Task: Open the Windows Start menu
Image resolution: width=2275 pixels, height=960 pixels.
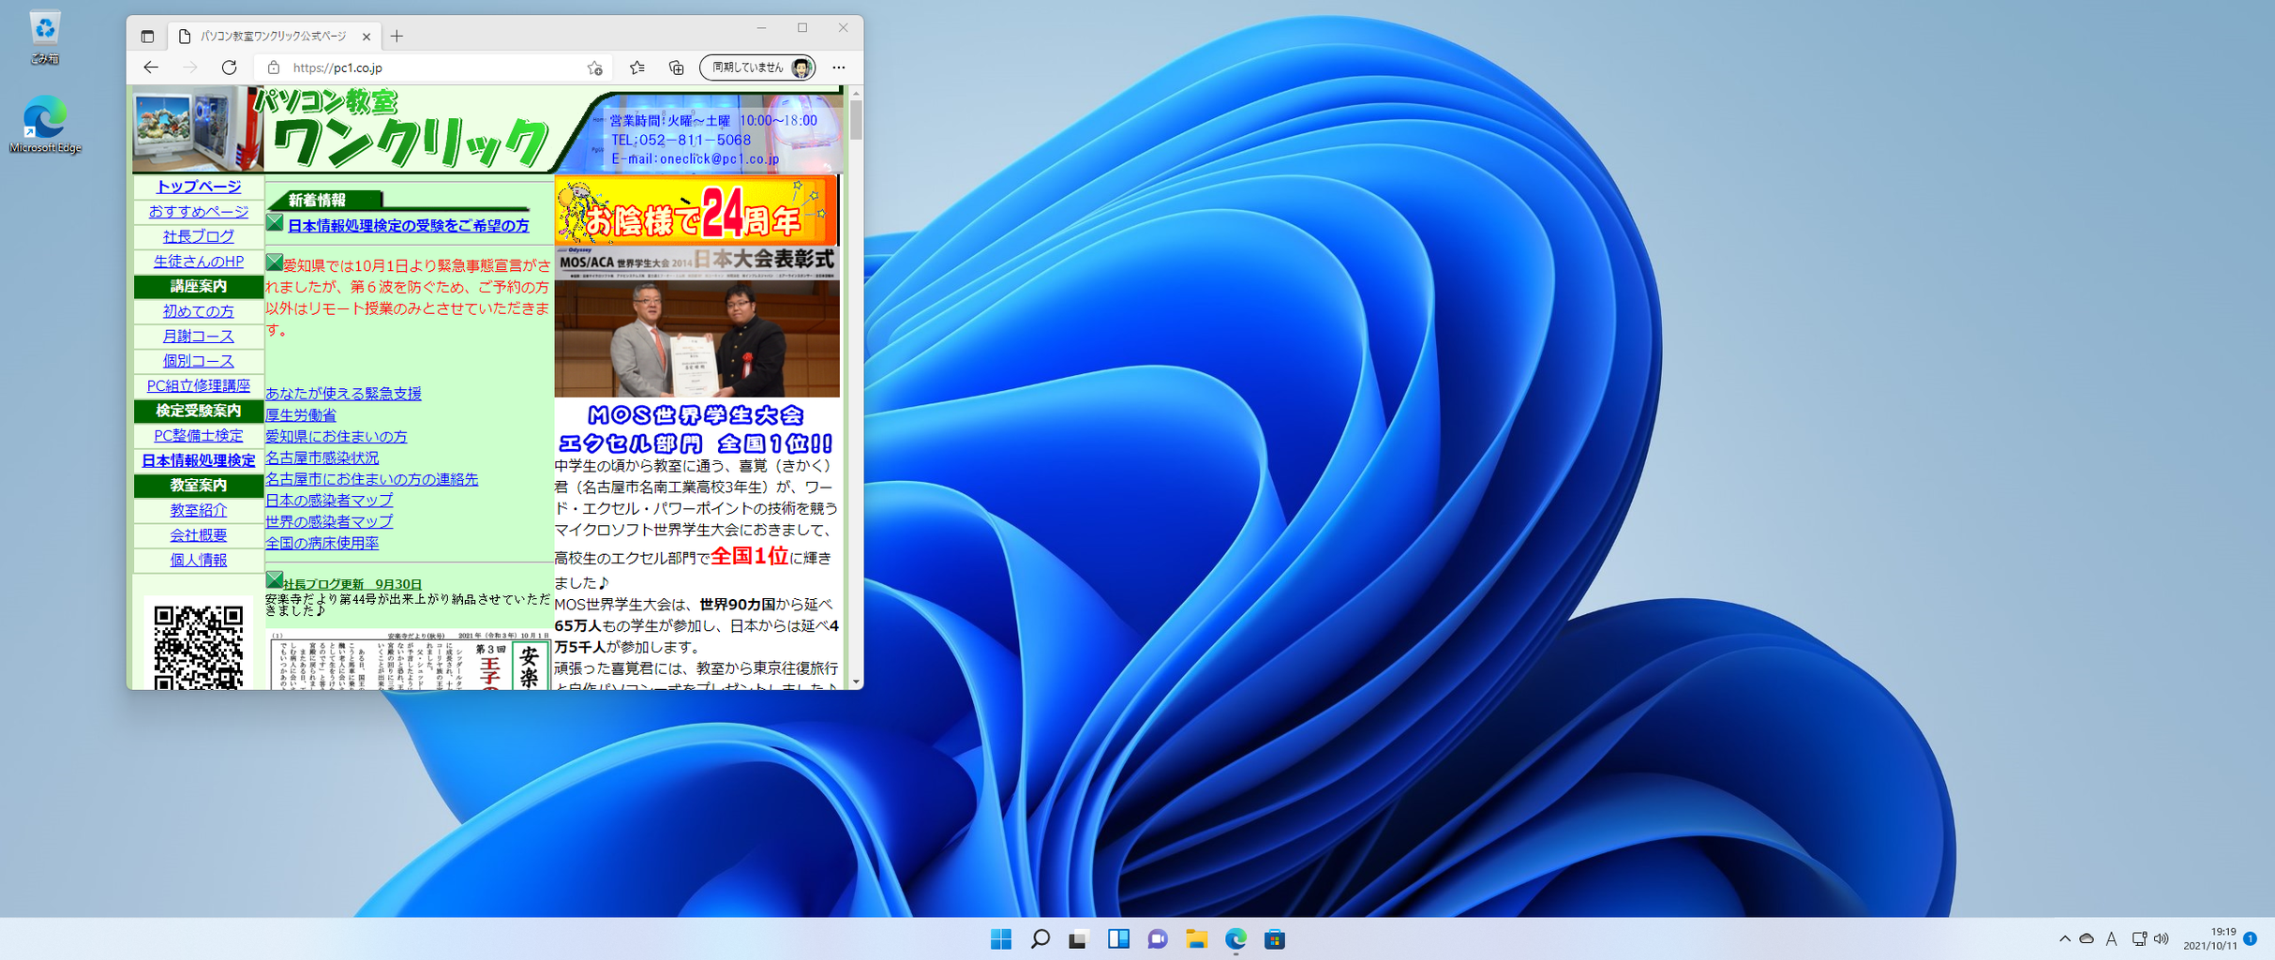Action: [x=1001, y=939]
